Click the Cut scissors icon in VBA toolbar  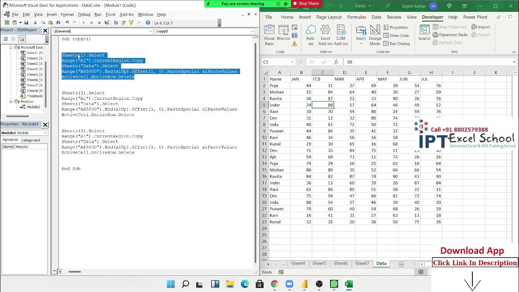[x=35, y=23]
